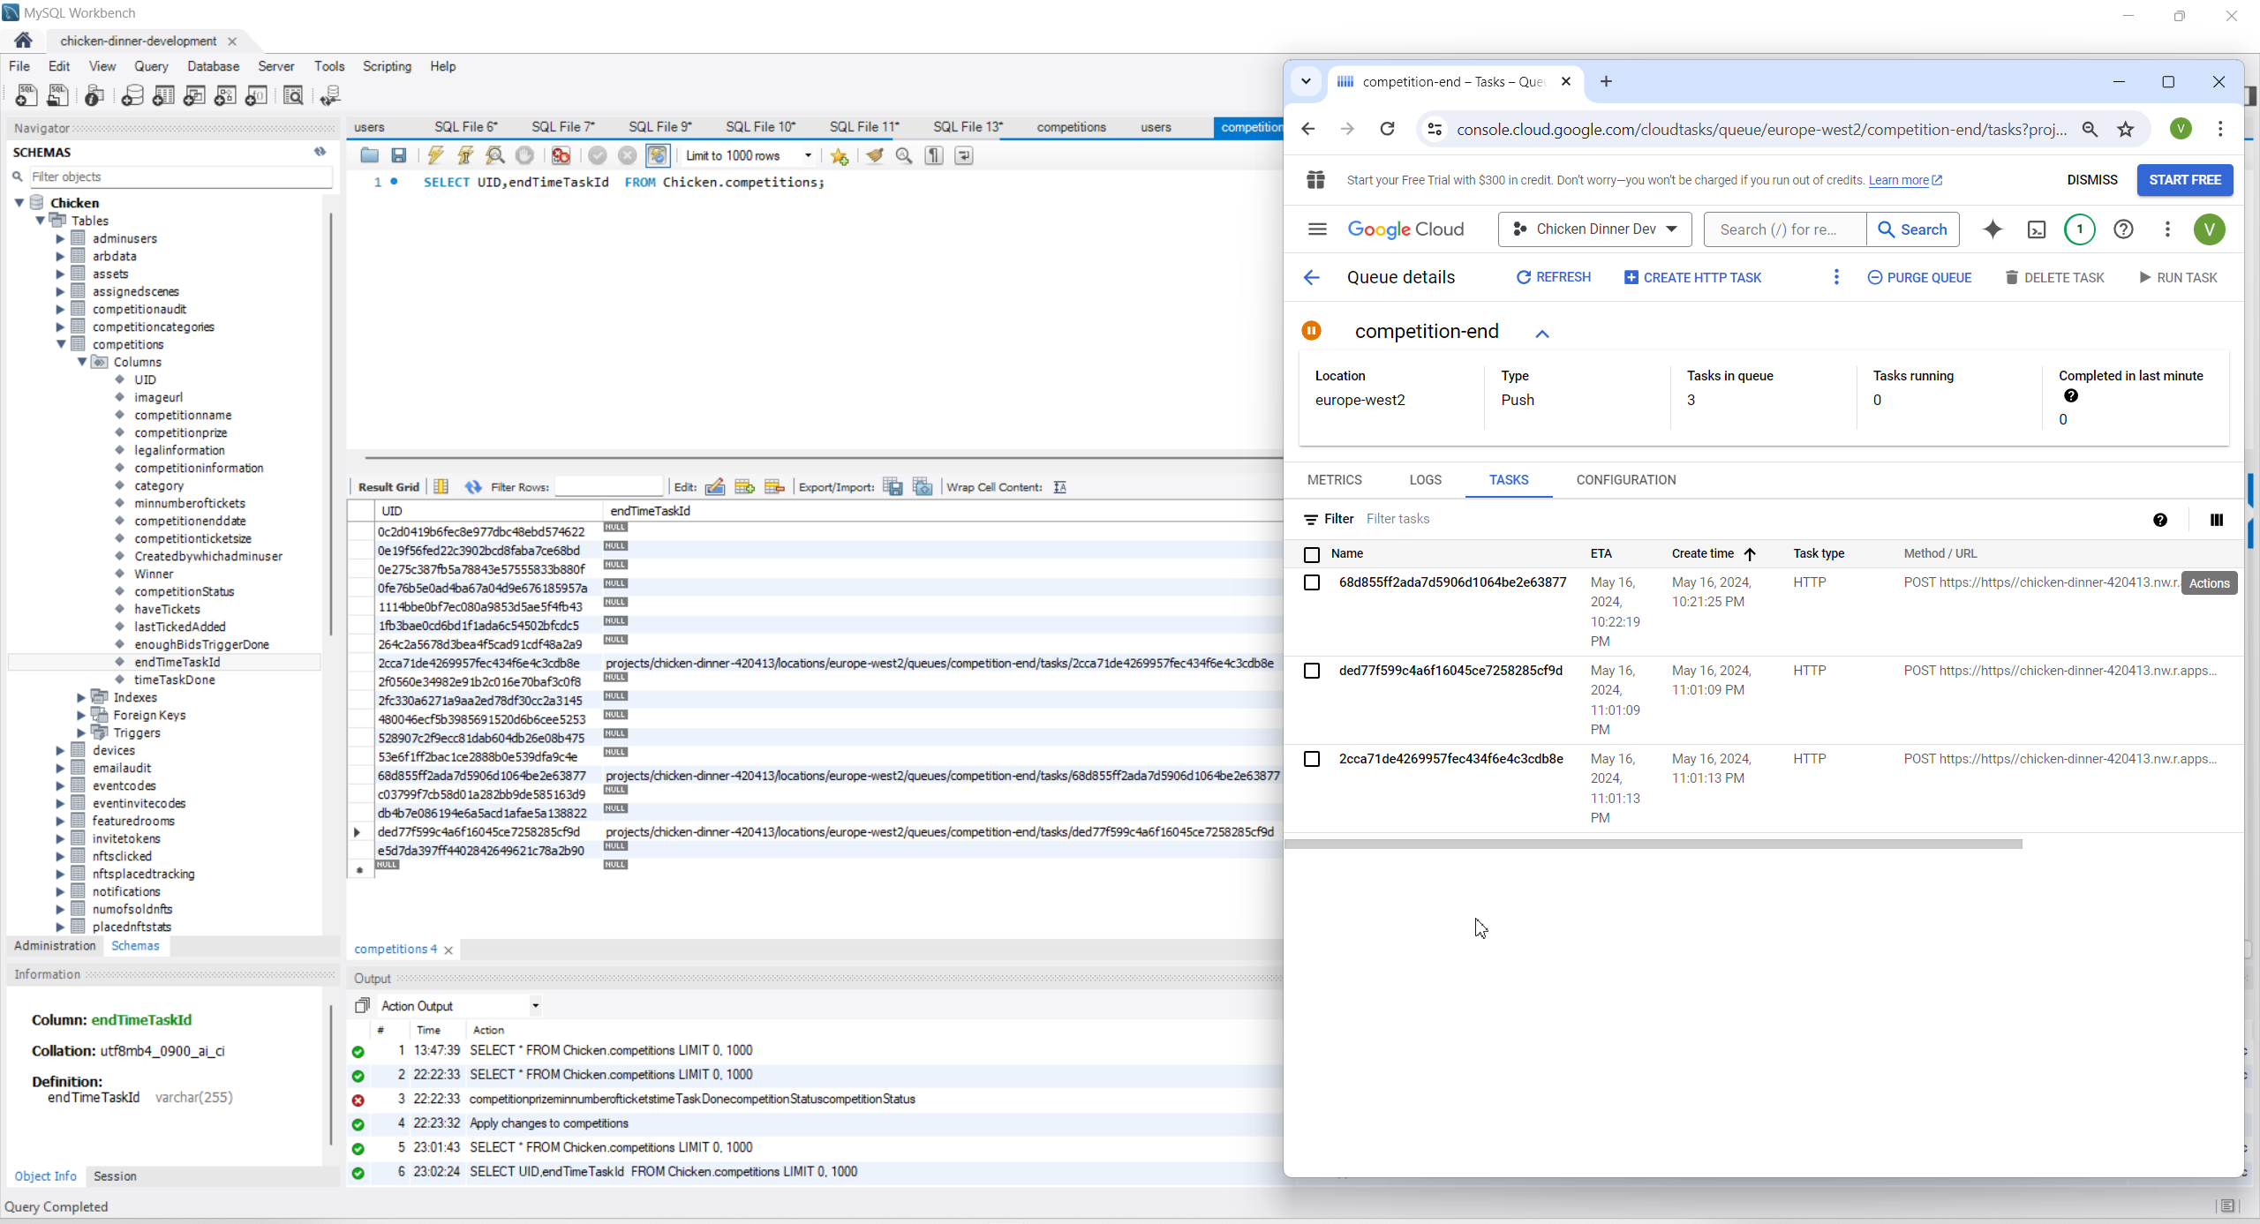Save the SQL script to file

click(x=399, y=155)
